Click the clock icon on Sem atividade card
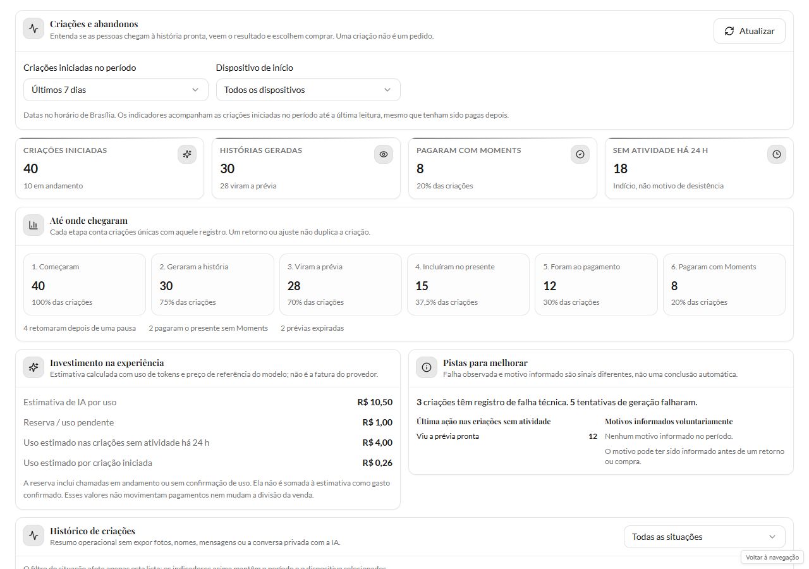 777,154
